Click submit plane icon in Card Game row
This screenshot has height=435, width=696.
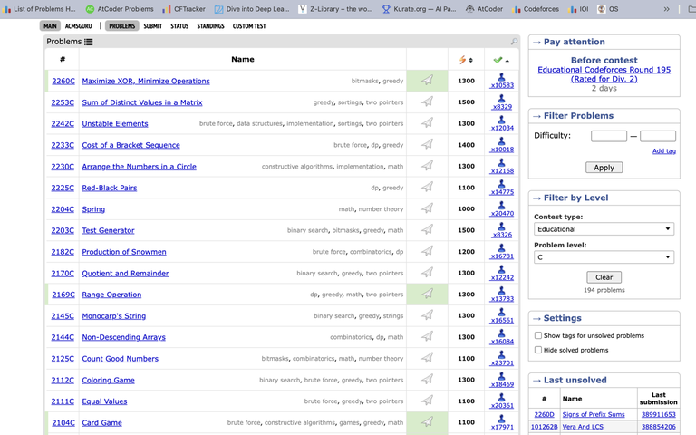pyautogui.click(x=427, y=421)
